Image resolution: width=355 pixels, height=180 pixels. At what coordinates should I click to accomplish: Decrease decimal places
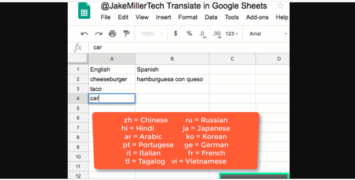(203, 34)
